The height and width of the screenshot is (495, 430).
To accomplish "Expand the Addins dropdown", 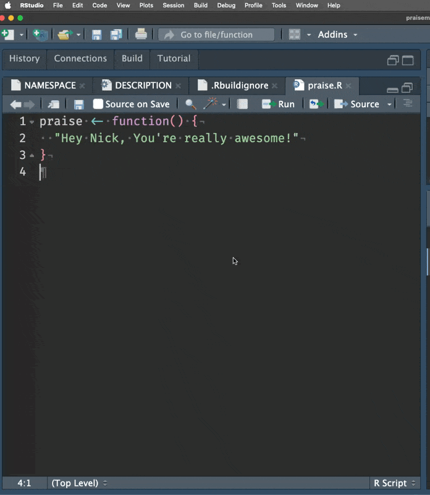I will [x=337, y=35].
